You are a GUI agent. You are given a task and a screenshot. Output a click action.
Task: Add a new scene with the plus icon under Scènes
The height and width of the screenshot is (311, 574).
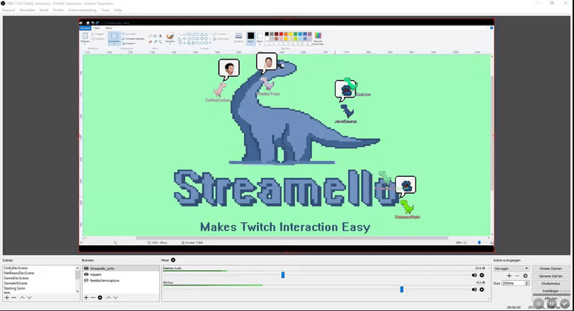pos(6,298)
